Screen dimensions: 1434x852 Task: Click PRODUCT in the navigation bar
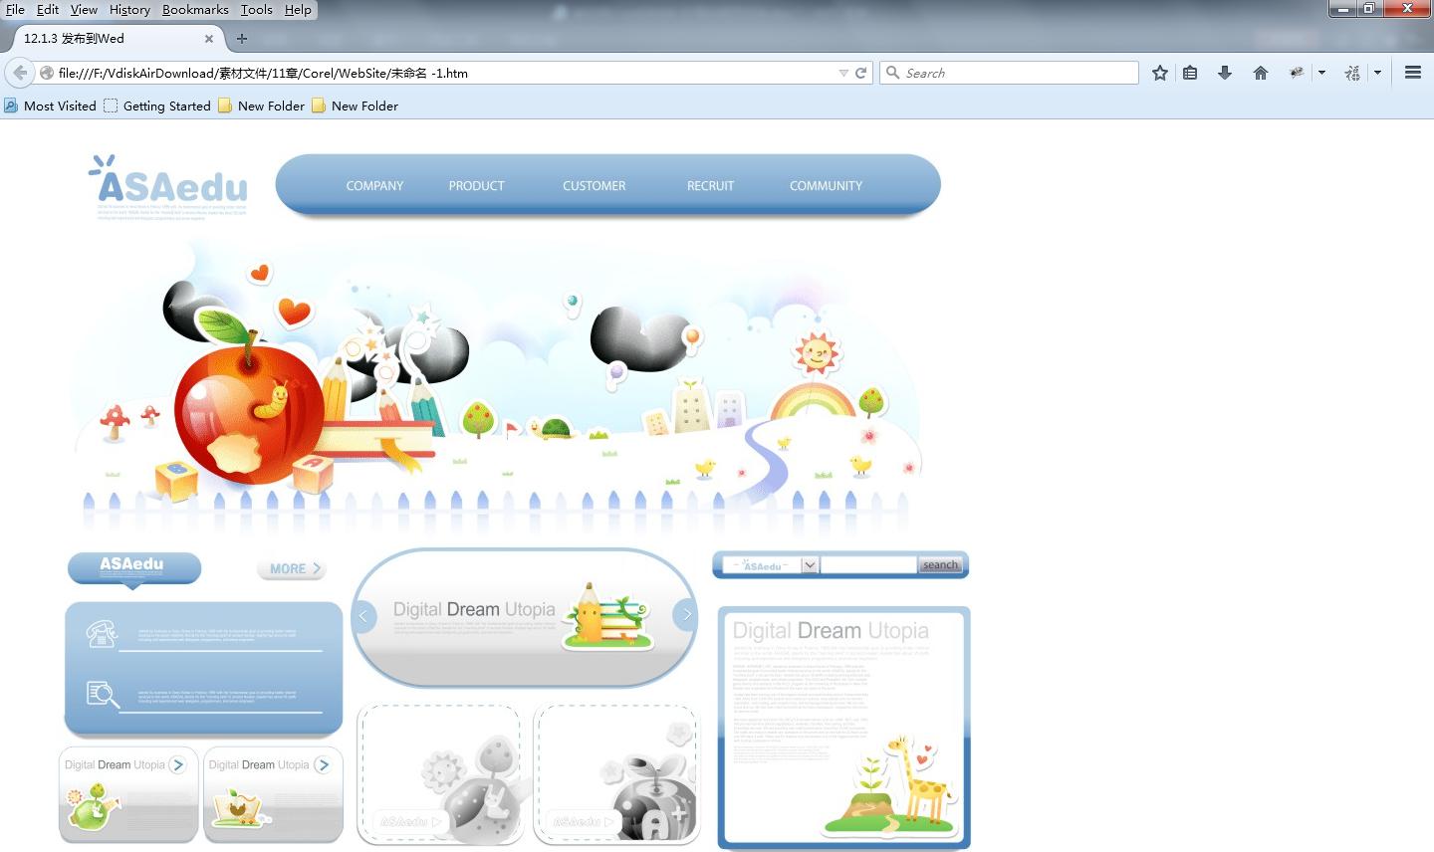click(476, 186)
